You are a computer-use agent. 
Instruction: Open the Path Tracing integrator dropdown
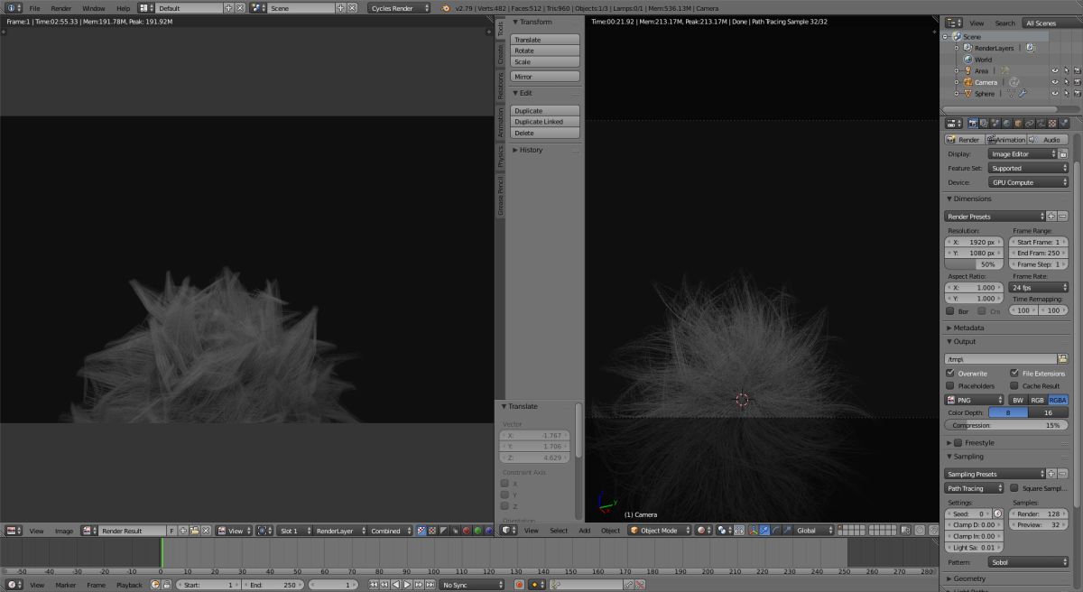point(975,488)
